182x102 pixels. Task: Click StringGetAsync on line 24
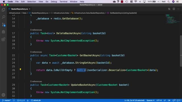(86, 63)
